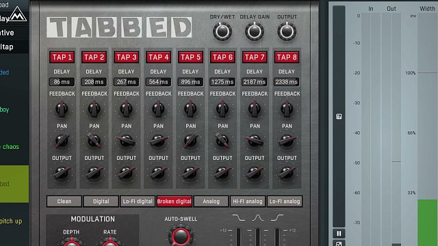Select the Clean delay mode
Viewport: 438px width, 246px height.
click(x=64, y=202)
